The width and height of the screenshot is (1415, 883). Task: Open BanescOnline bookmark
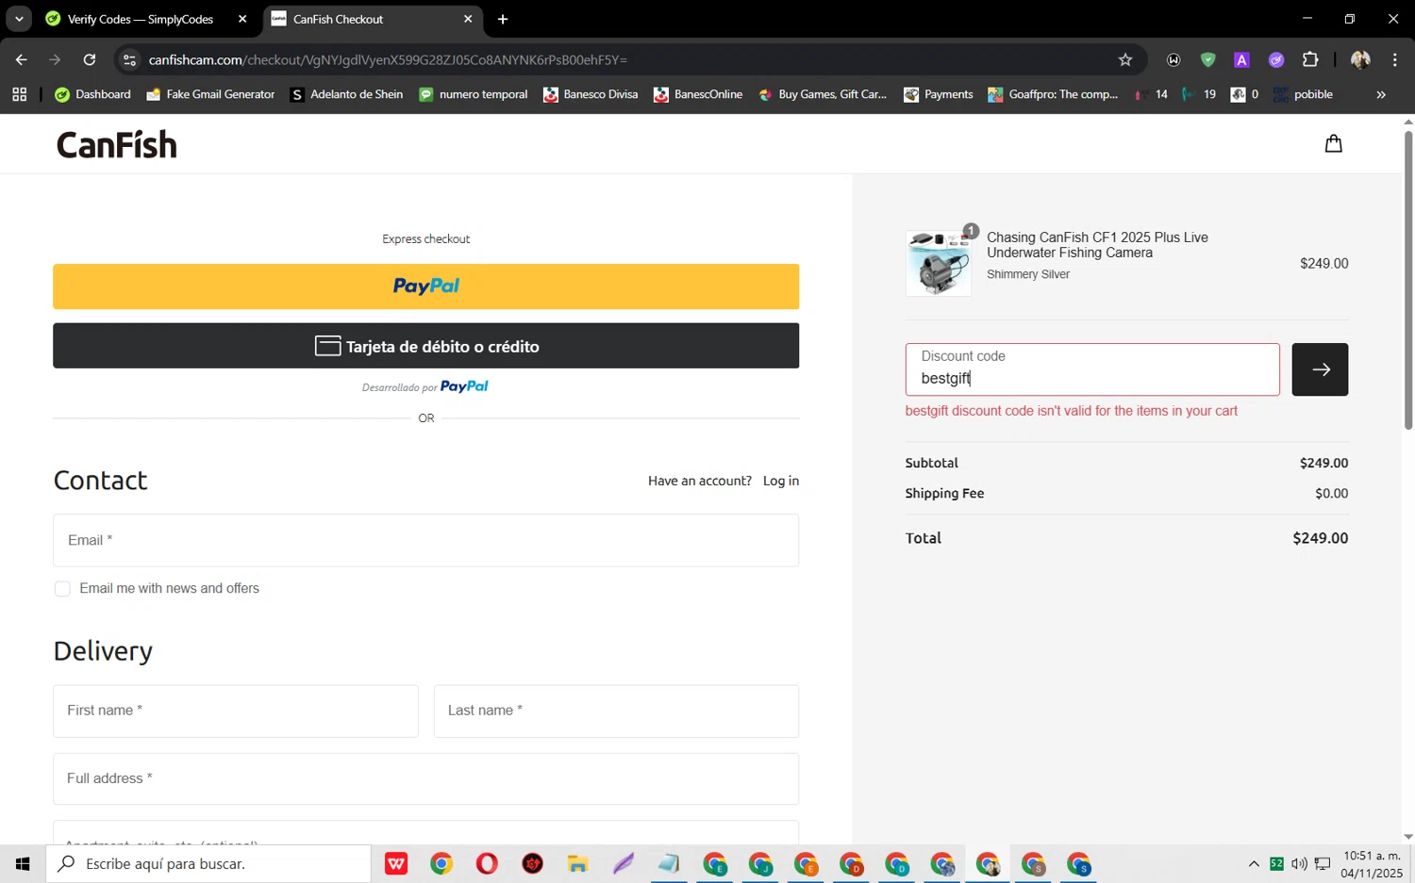698,94
